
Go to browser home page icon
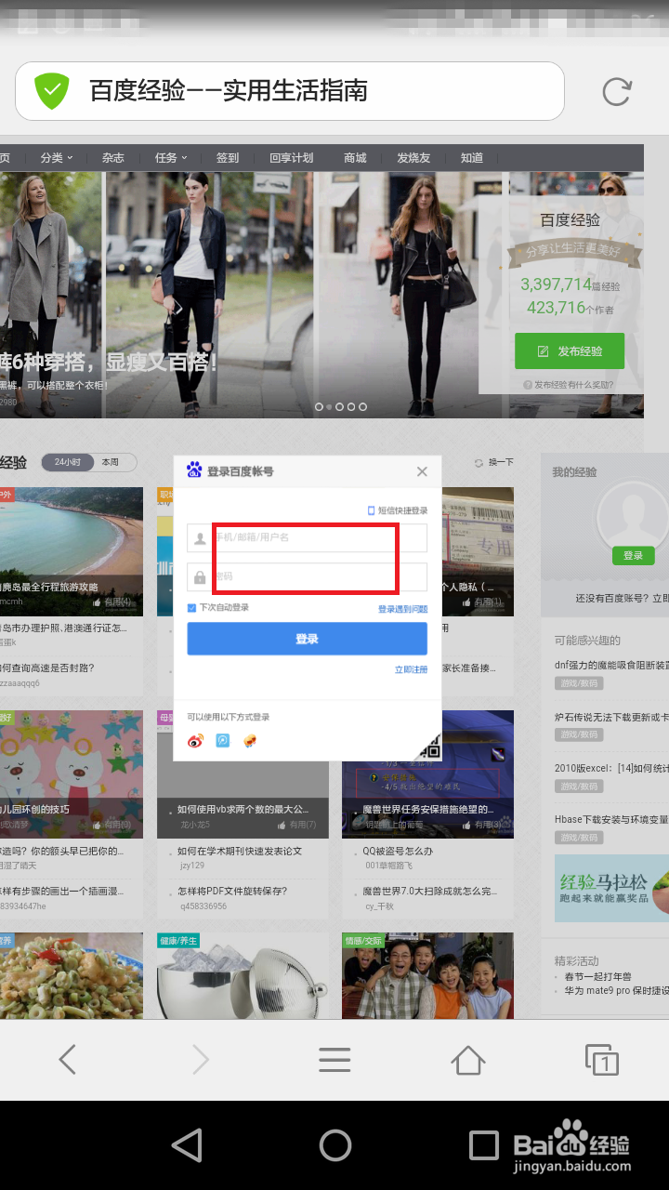pyautogui.click(x=468, y=1059)
